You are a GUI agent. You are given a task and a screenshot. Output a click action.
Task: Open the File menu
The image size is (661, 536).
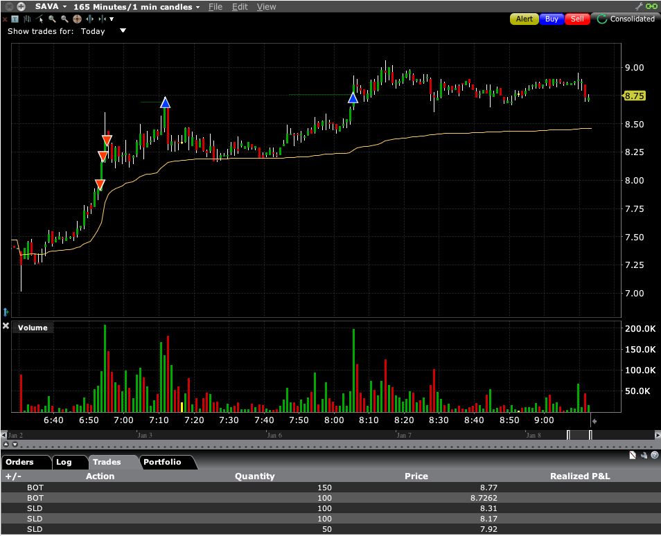pyautogui.click(x=215, y=7)
